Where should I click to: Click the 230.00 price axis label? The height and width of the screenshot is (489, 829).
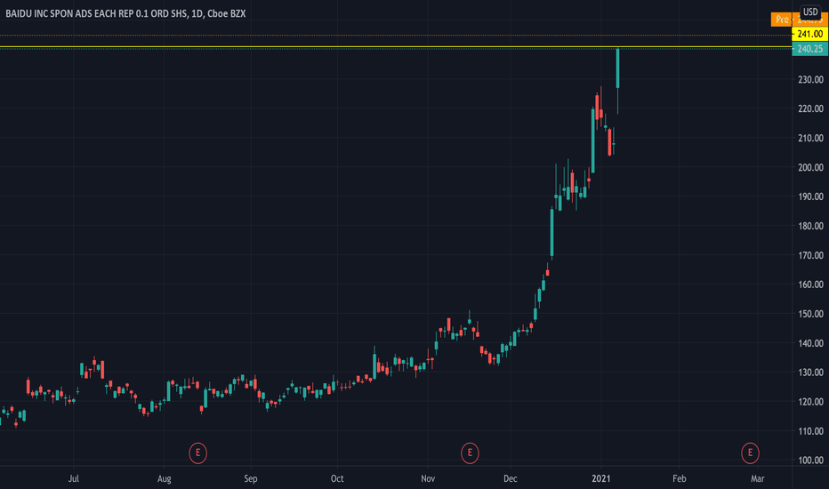pyautogui.click(x=810, y=79)
